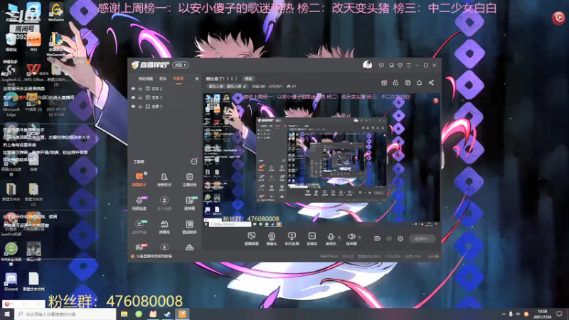569x320 pixels.
Task: Add a 摄像头 camera source
Action: click(x=272, y=239)
